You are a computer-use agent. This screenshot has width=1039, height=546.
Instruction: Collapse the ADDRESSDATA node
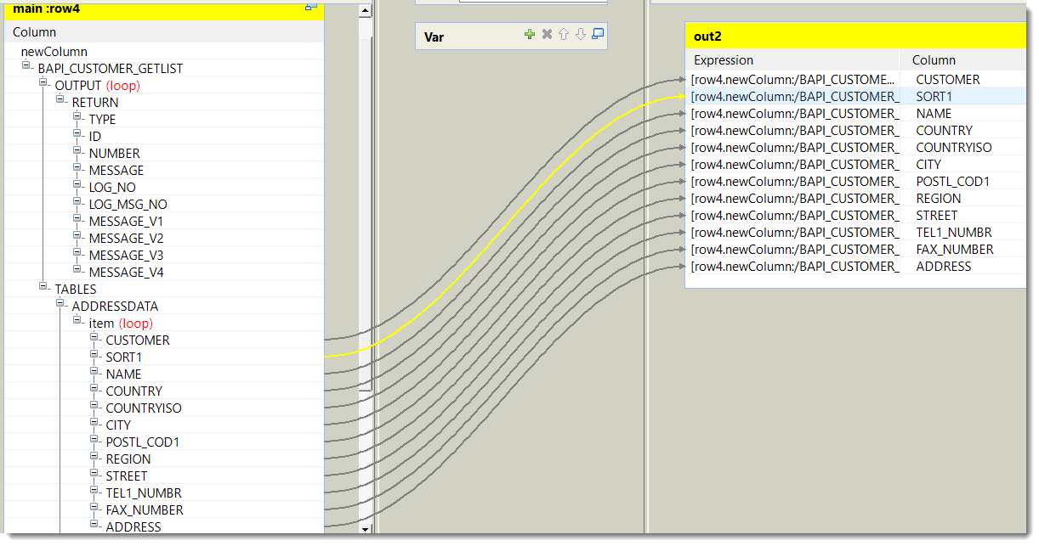[x=61, y=302]
